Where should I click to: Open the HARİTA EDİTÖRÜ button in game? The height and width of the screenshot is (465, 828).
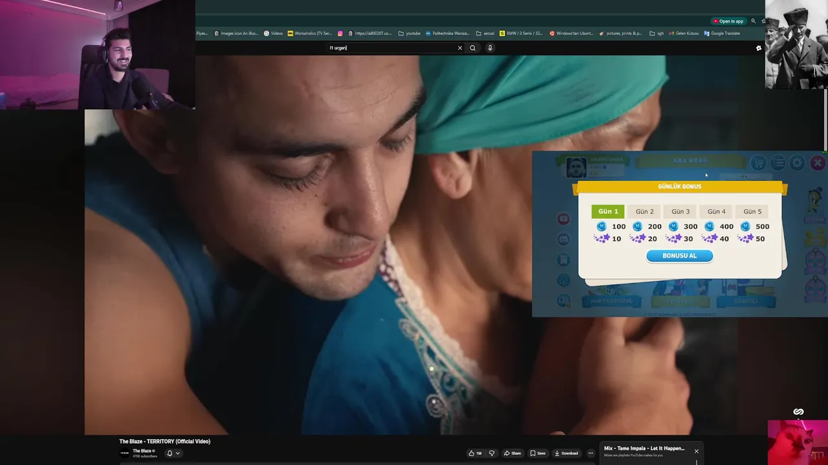[611, 302]
